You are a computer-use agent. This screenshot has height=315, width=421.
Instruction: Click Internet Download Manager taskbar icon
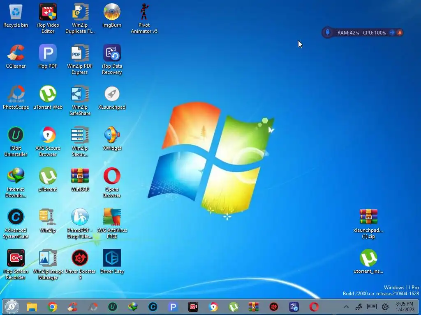pos(133,307)
